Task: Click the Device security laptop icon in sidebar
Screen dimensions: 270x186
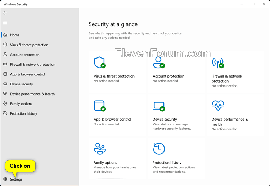Action: tap(5, 84)
